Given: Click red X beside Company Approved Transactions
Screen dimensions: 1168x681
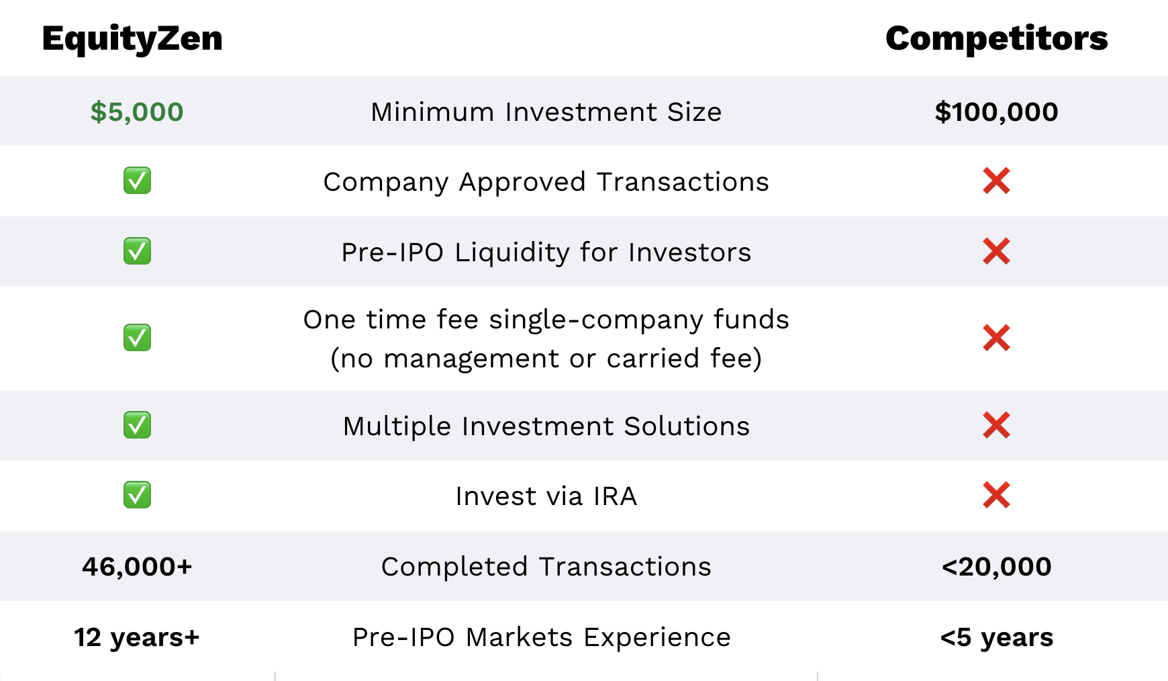Looking at the screenshot, I should 996,181.
